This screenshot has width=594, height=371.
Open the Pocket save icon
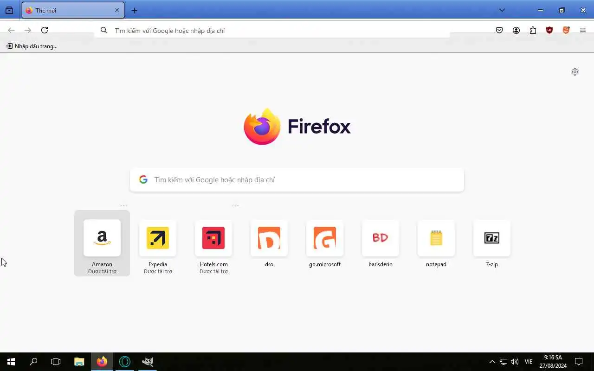pos(499,30)
